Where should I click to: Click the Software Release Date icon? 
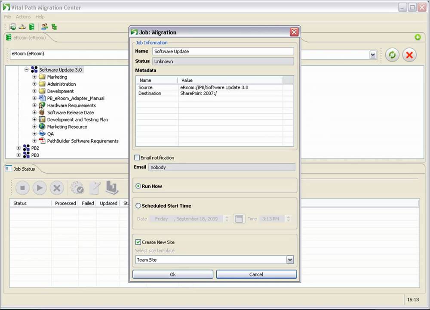(42, 112)
